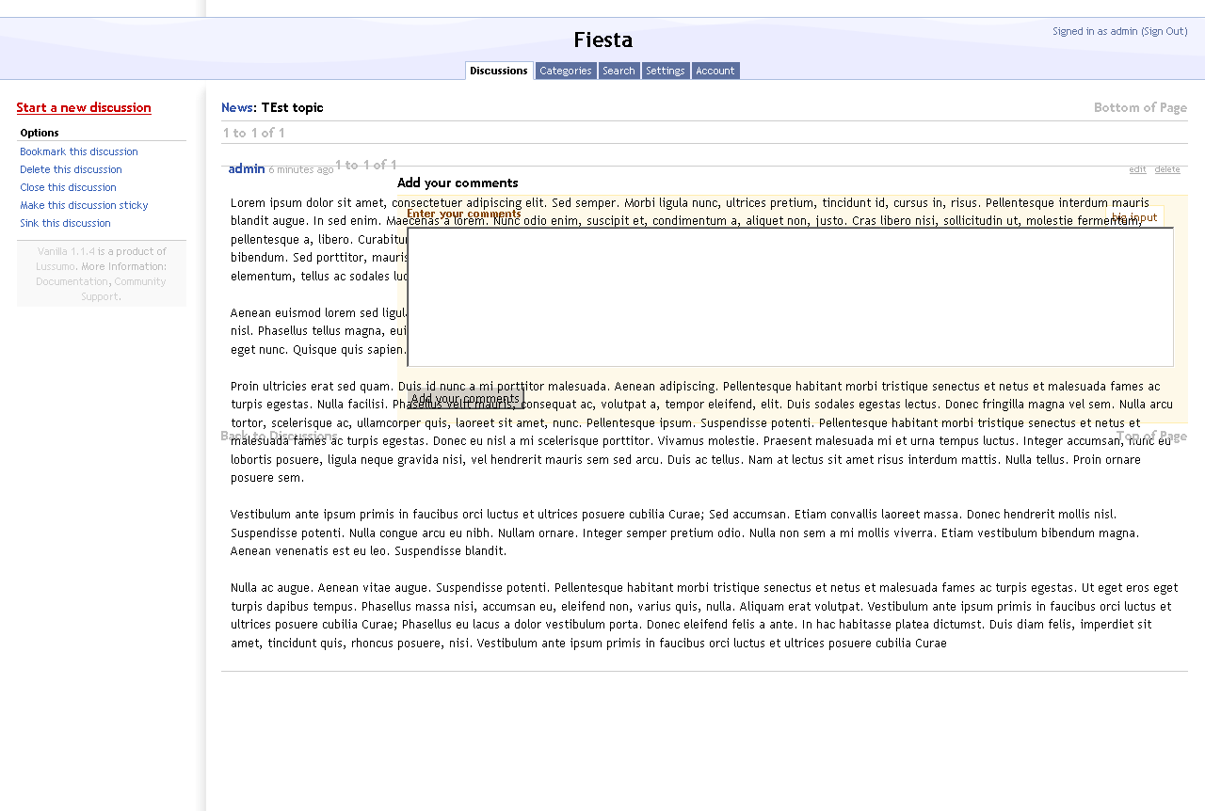The image size is (1205, 811).
Task: Click the Sign Out link
Action: click(x=1165, y=31)
